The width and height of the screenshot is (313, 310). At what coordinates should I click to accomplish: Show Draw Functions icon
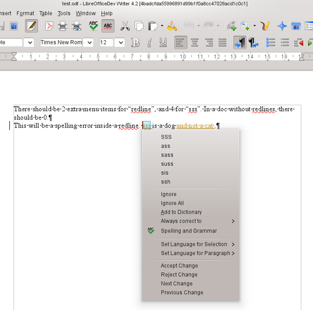(265, 26)
